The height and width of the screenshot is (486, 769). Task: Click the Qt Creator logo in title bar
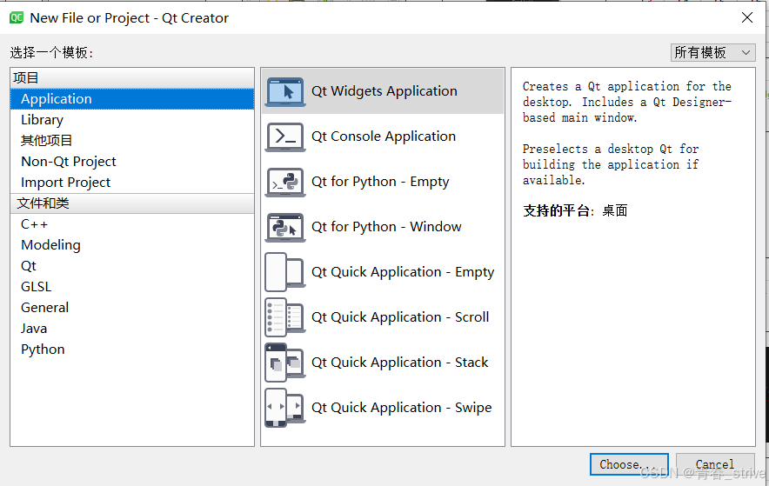tap(17, 18)
